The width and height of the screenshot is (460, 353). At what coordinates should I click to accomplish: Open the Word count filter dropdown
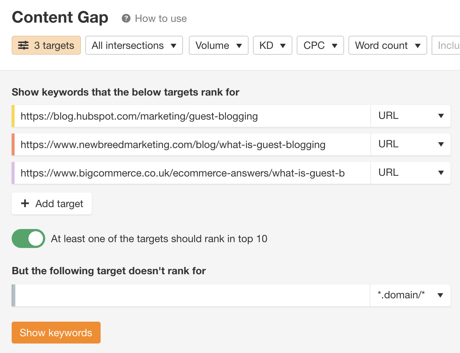[387, 45]
